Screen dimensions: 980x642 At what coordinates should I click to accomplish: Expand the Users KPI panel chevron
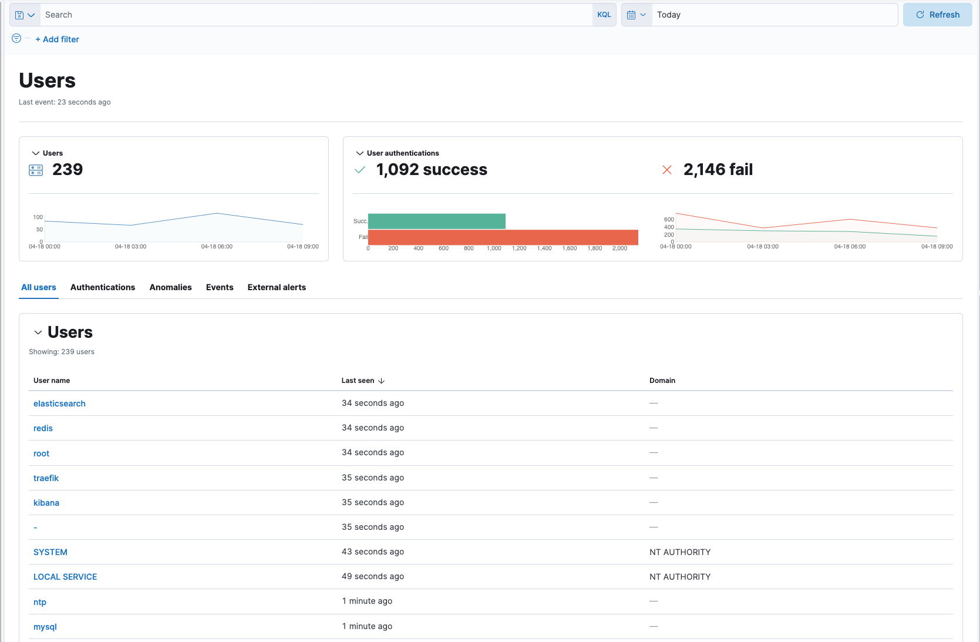35,153
